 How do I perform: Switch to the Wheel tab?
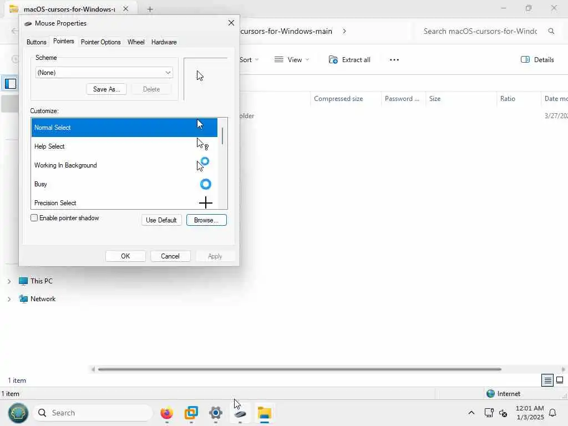coord(136,42)
